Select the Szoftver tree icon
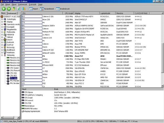 [5, 45]
